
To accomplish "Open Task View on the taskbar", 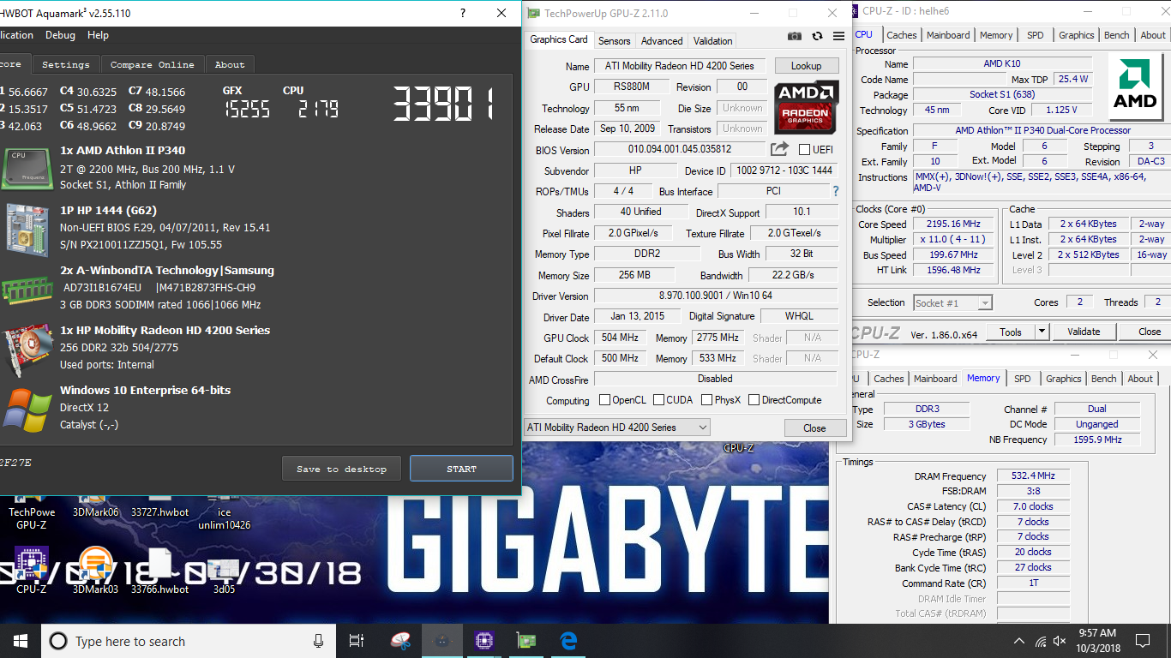I will coord(357,641).
